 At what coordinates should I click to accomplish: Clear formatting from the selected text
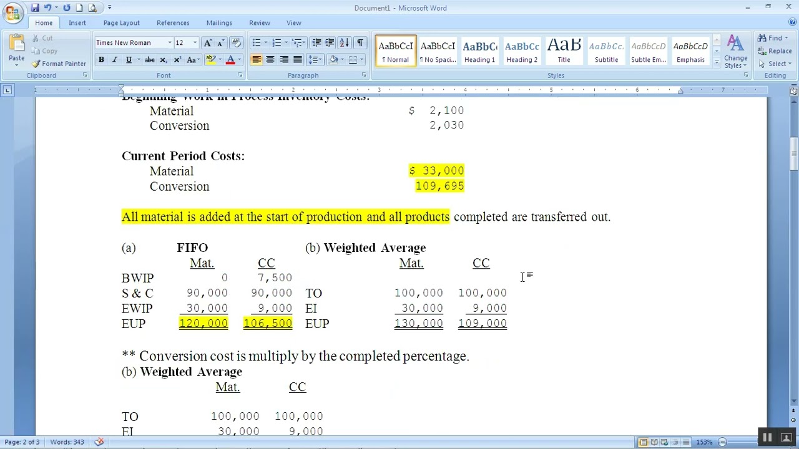[236, 42]
